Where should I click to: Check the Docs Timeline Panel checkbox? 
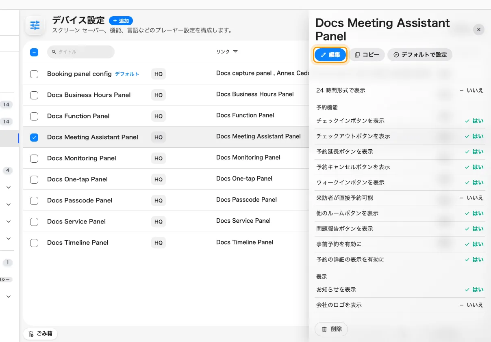coord(34,243)
